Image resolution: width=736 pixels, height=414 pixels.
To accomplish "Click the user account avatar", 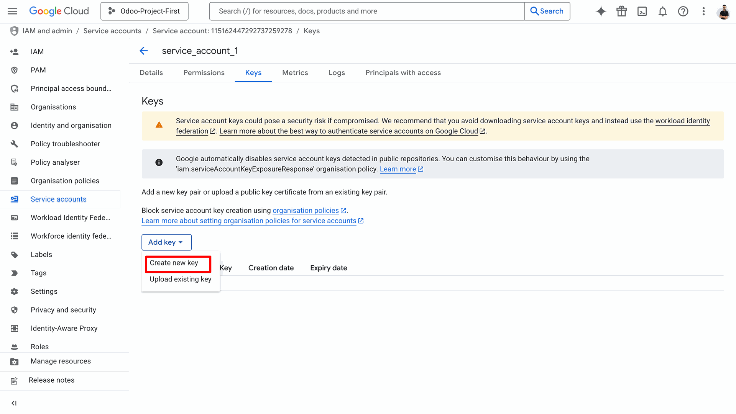I will pos(724,11).
